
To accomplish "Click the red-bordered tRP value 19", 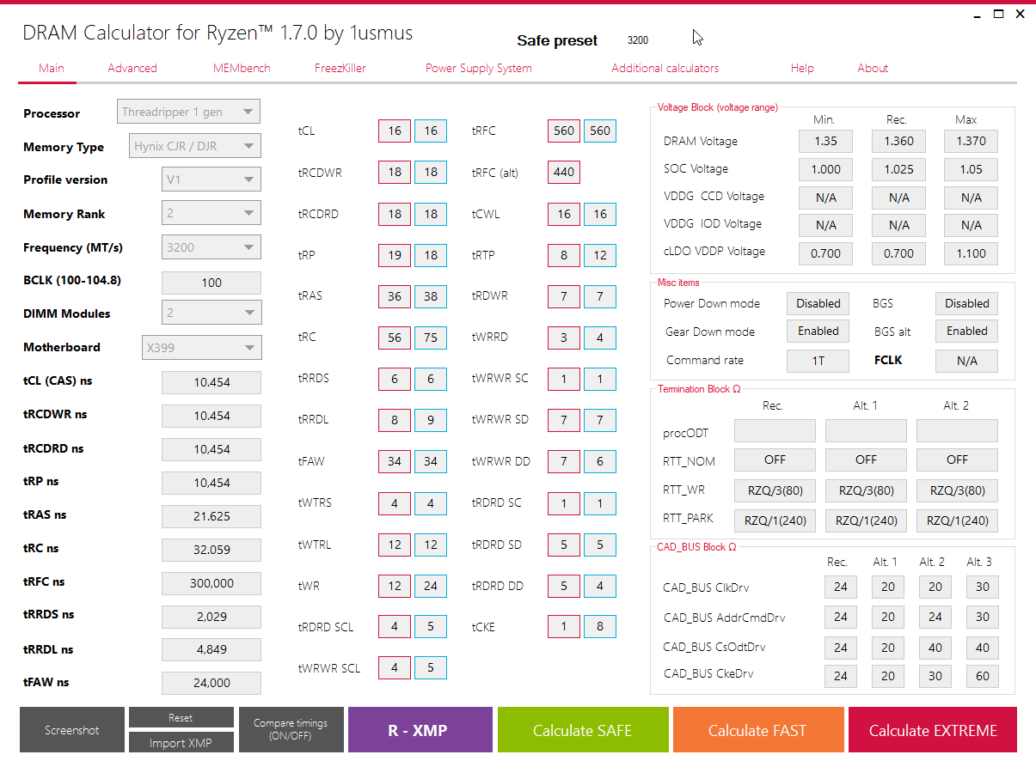I will click(x=395, y=255).
